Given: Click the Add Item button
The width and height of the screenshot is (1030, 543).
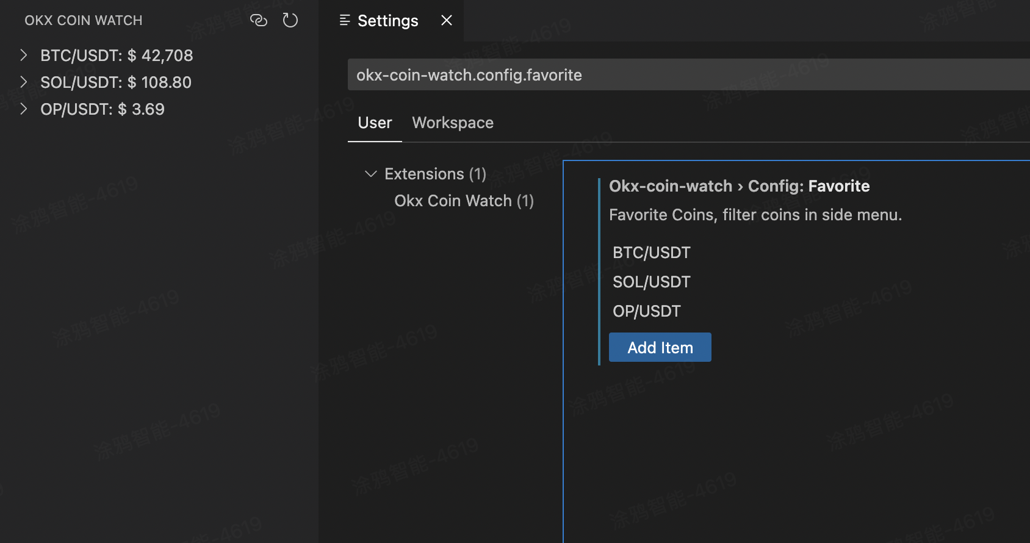Looking at the screenshot, I should 660,347.
